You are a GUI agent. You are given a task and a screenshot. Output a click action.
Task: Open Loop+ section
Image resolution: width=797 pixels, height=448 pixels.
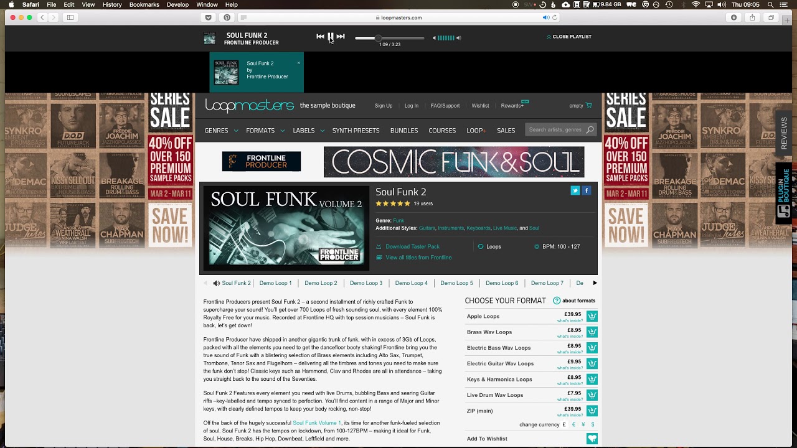click(476, 131)
